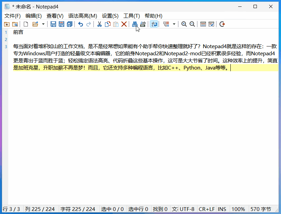Delete selection using the red X icon
The height and width of the screenshot is (214, 281).
coord(124,24)
